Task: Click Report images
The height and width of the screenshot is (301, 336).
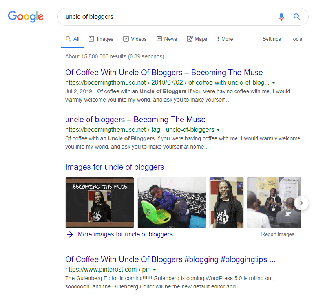Action: click(x=278, y=234)
